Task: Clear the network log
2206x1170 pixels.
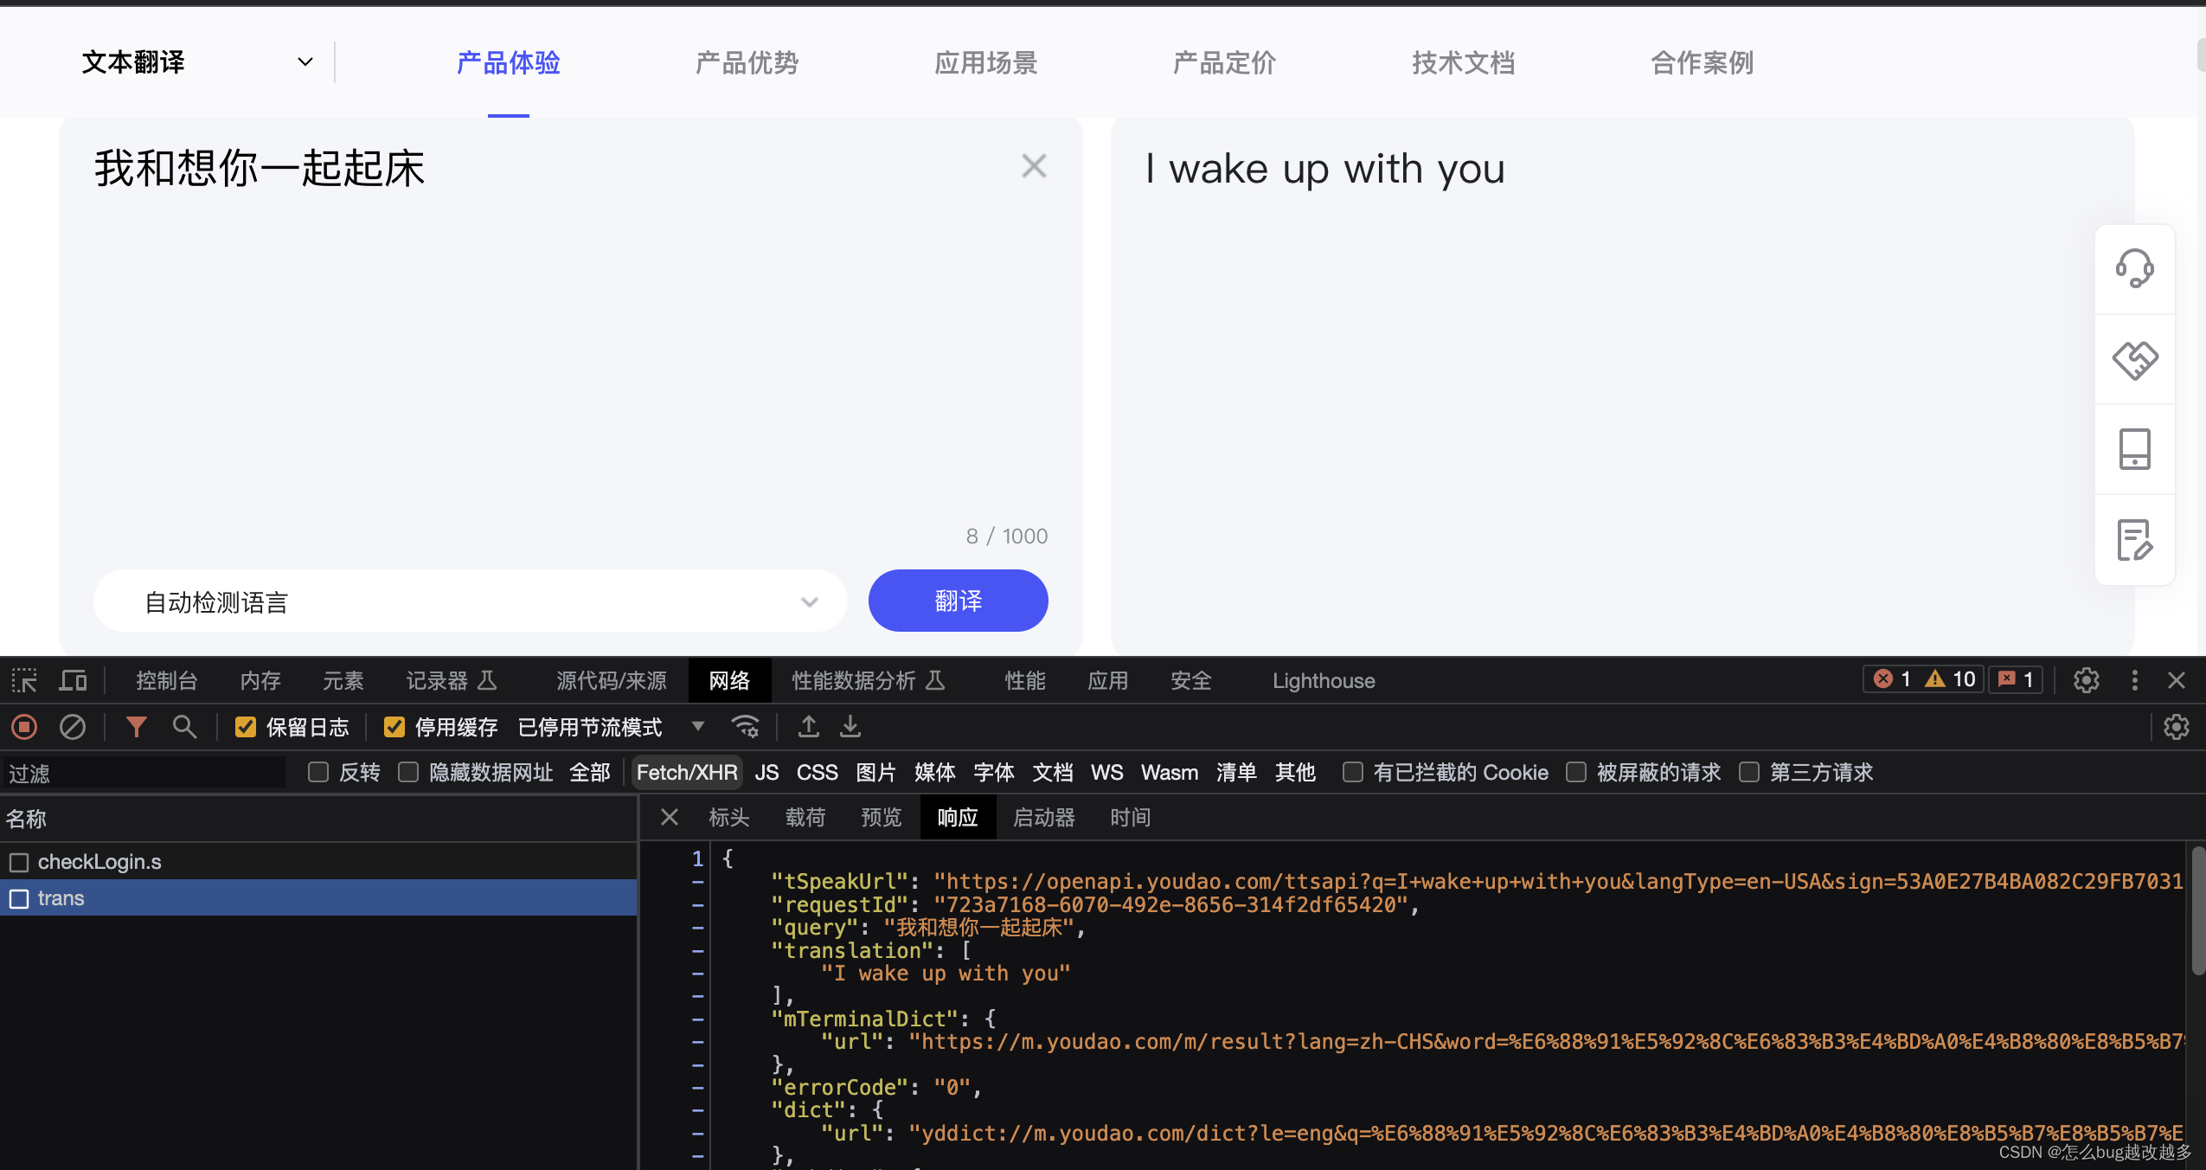Action: click(x=73, y=727)
